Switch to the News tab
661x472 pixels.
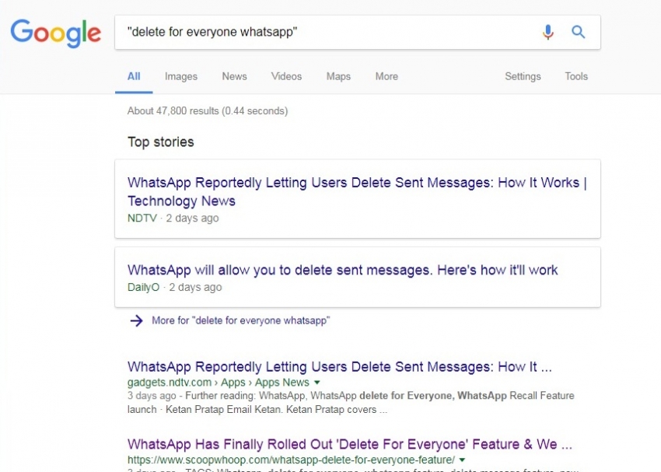point(234,76)
